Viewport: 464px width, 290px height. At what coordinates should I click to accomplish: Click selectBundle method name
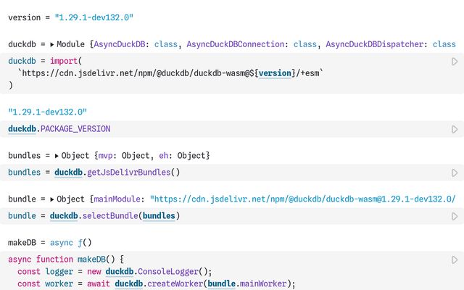(x=110, y=216)
